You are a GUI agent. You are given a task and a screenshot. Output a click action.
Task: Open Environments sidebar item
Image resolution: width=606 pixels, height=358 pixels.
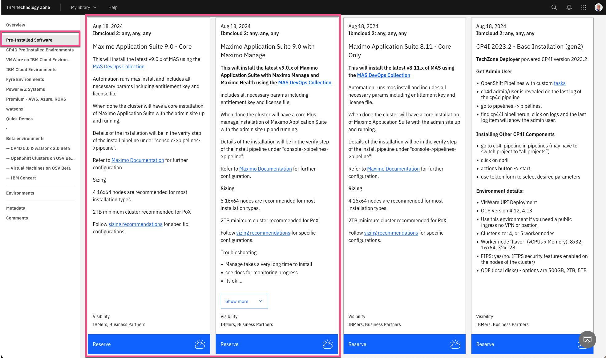tap(20, 193)
